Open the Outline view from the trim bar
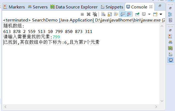 point(170,14)
